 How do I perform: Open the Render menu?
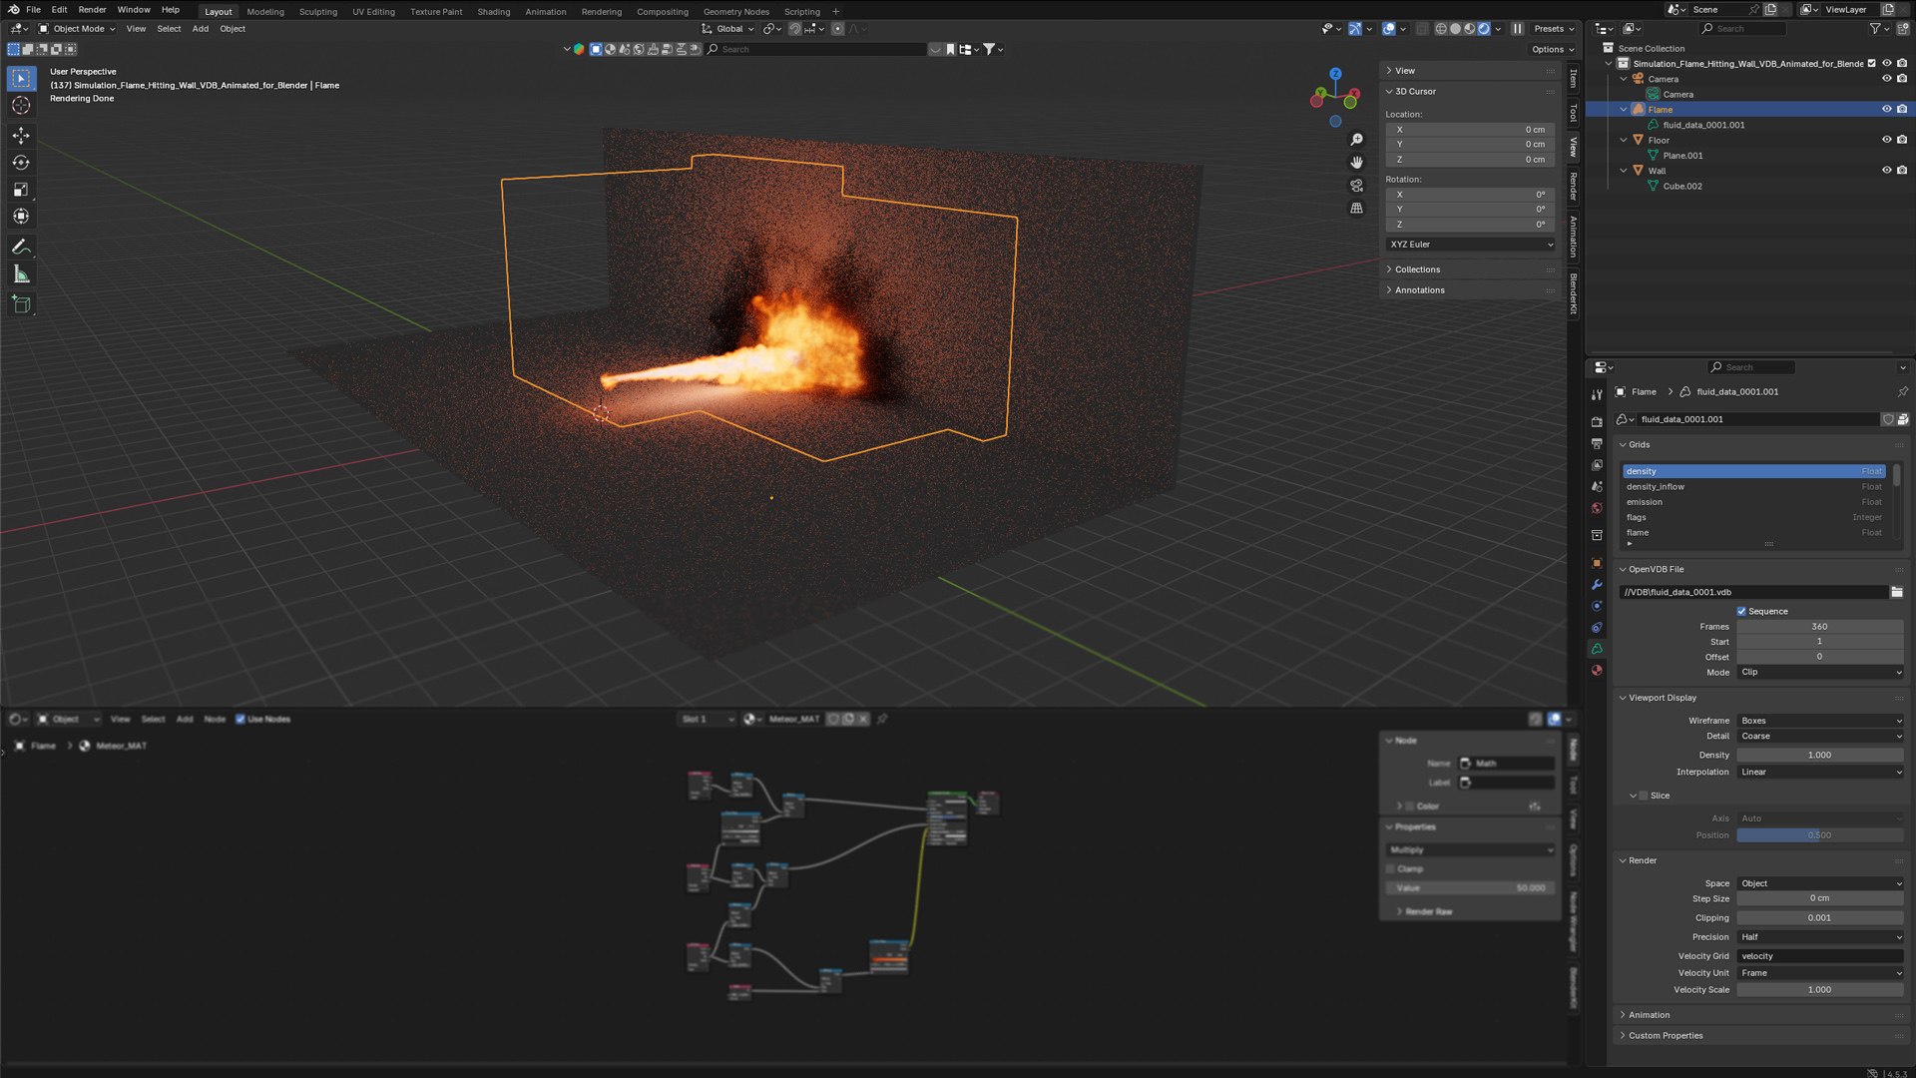(x=92, y=10)
